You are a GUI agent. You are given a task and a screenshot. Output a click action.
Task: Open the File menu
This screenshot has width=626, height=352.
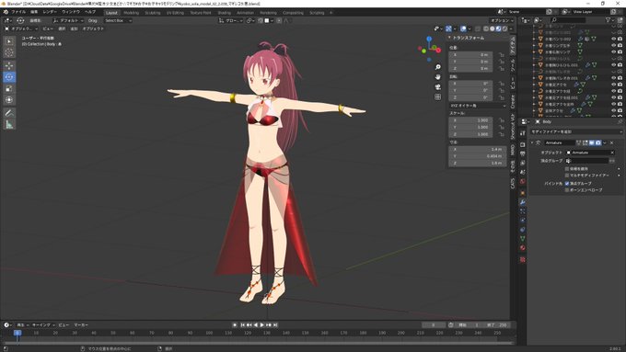coord(18,12)
